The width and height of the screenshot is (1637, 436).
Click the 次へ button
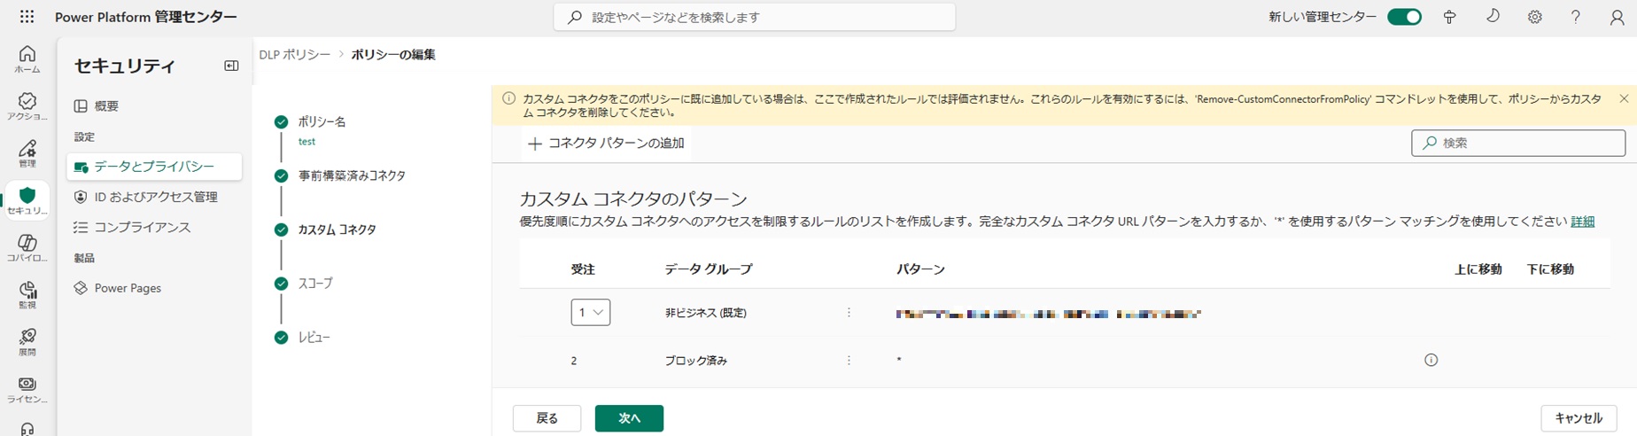pos(629,418)
